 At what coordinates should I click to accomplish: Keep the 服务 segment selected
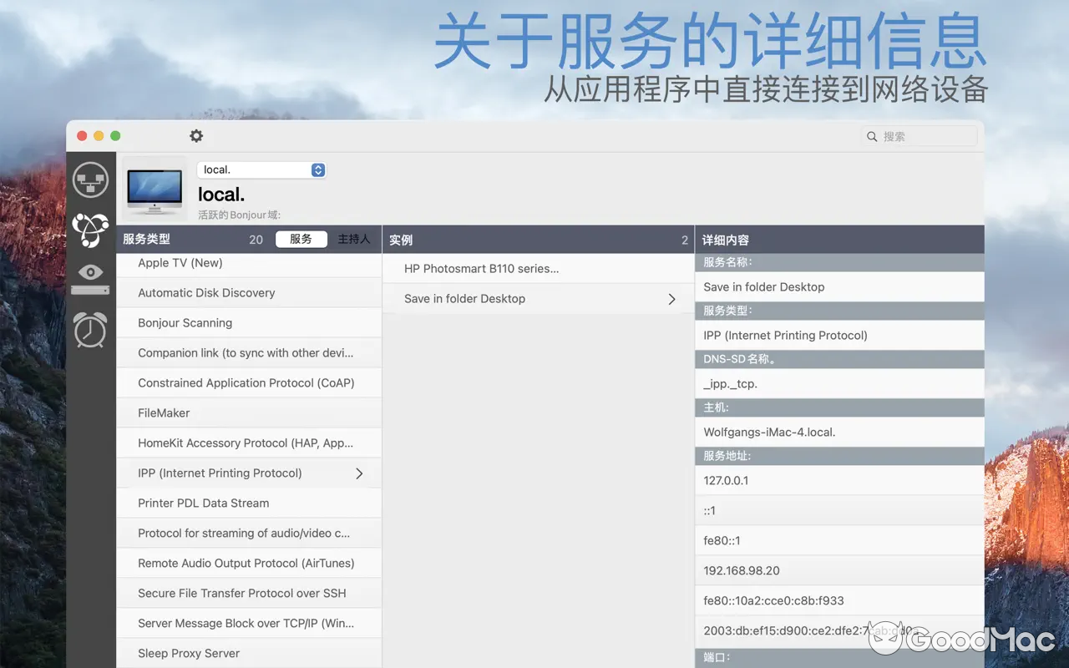pyautogui.click(x=301, y=239)
